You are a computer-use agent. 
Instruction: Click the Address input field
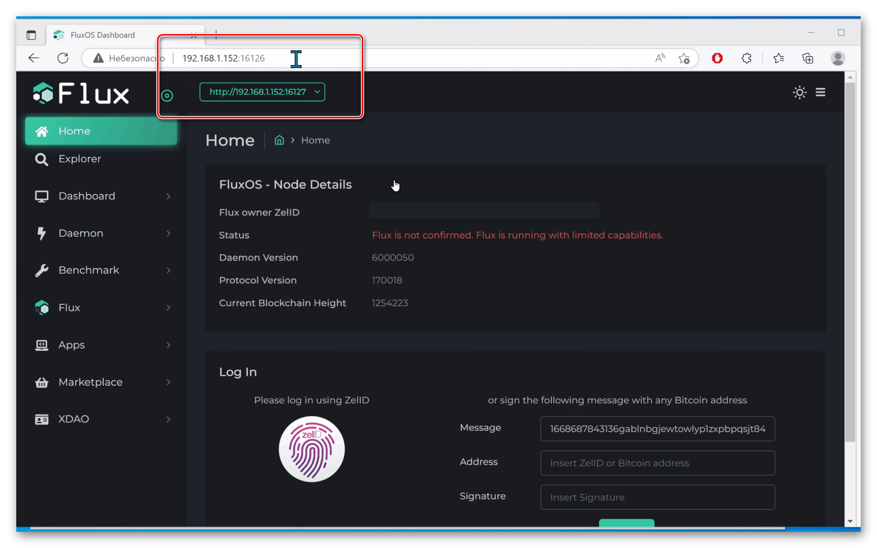657,463
